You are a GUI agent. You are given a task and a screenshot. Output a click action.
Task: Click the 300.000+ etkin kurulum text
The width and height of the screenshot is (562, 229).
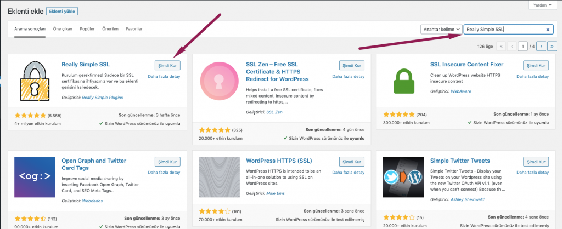click(x=406, y=122)
